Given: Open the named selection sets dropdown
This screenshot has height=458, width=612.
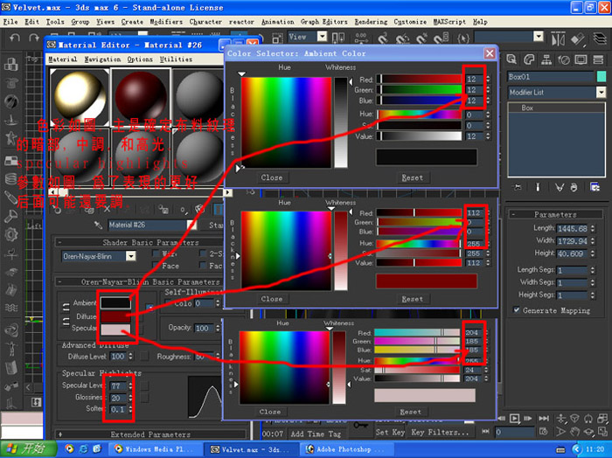Looking at the screenshot, I should click(x=539, y=37).
